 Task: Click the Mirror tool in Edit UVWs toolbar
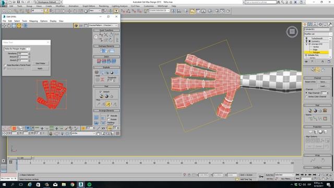(26, 26)
